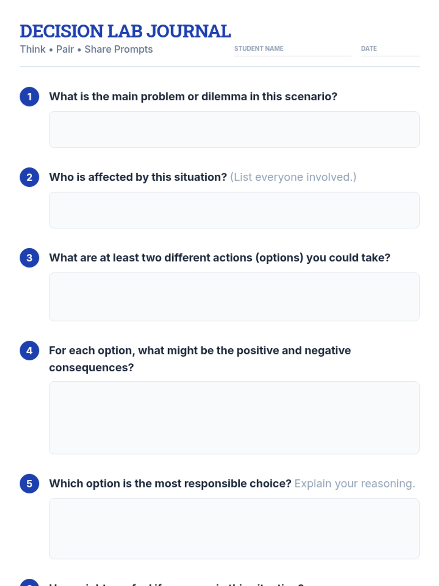Click the 'Decision Lab Journal' title
This screenshot has height=586, width=439.
(125, 31)
